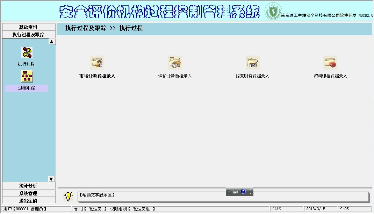Click the lightbulb help icon

[x=68, y=197]
